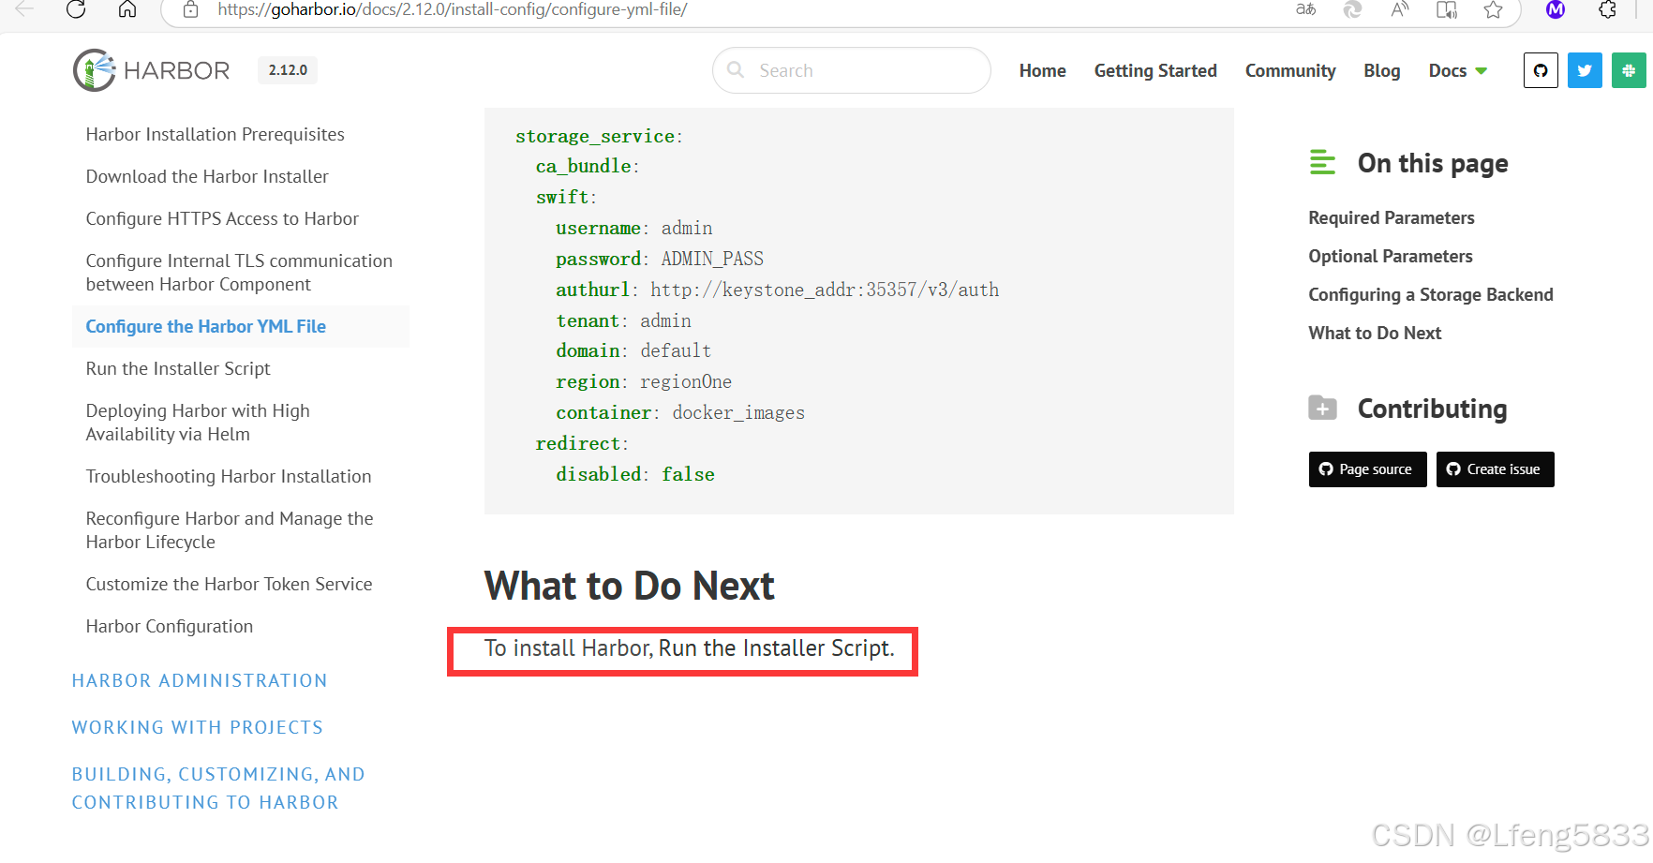
Task: Click the storage_service key in code
Action: pyautogui.click(x=595, y=136)
